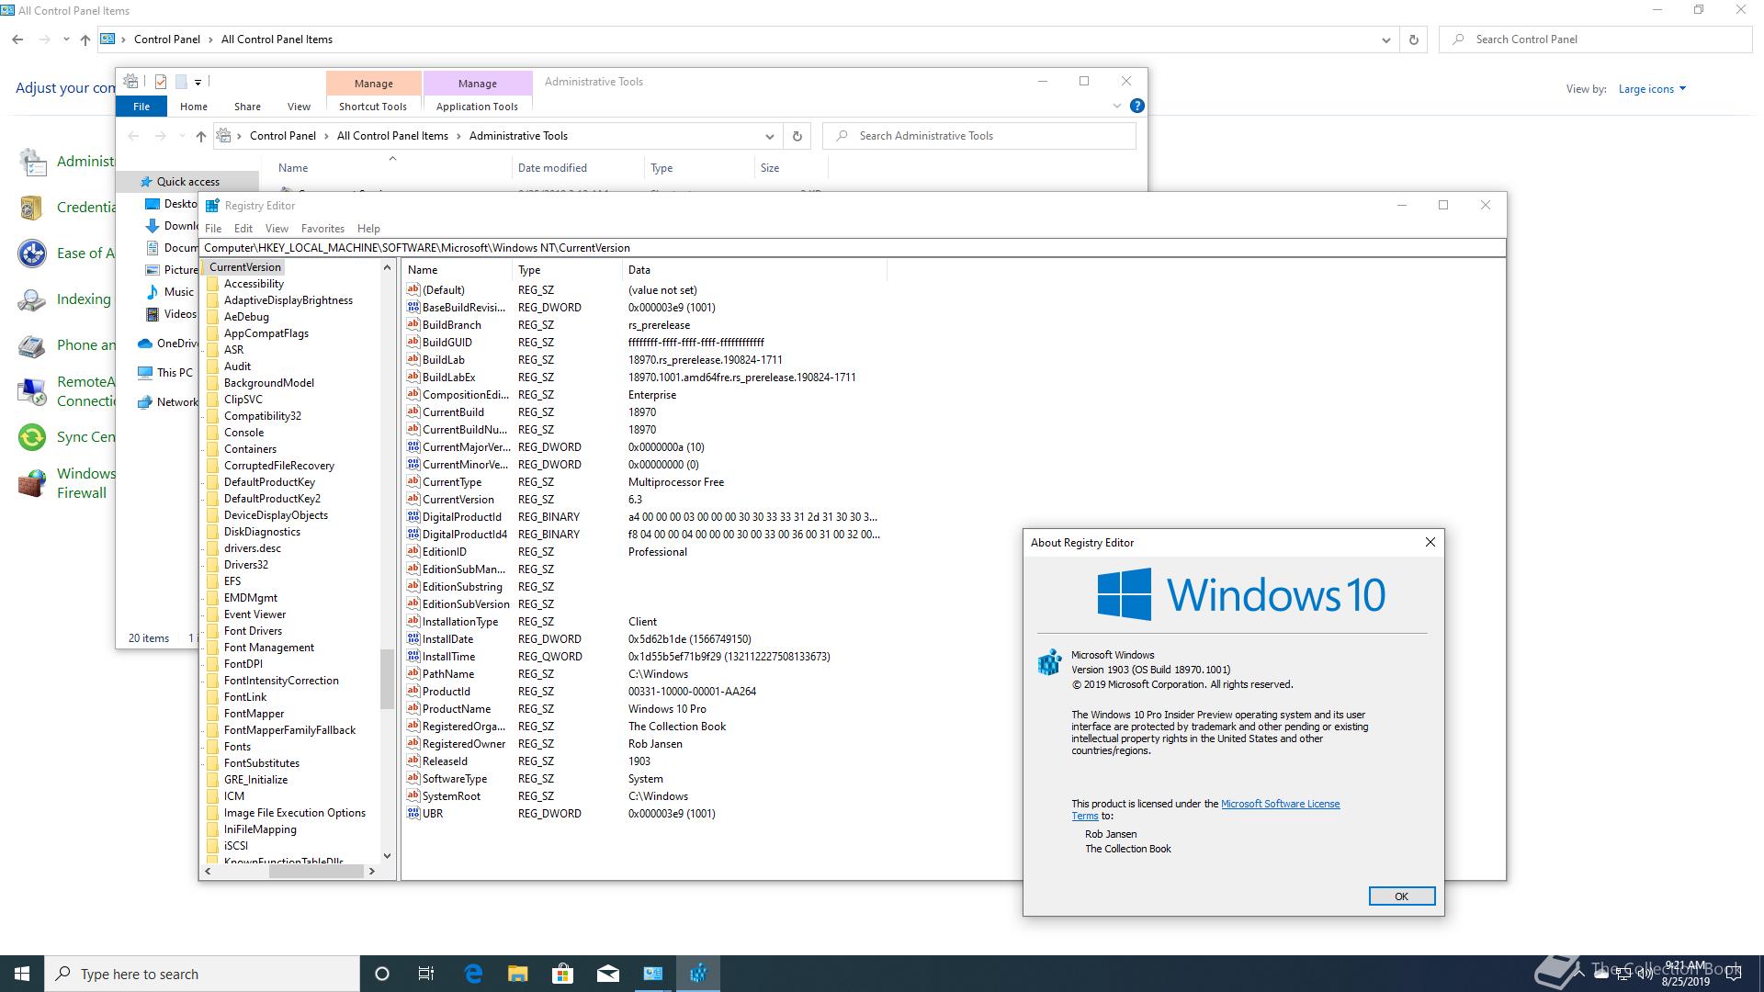Open Cortana circle icon on taskbar
The height and width of the screenshot is (992, 1764).
click(x=382, y=974)
